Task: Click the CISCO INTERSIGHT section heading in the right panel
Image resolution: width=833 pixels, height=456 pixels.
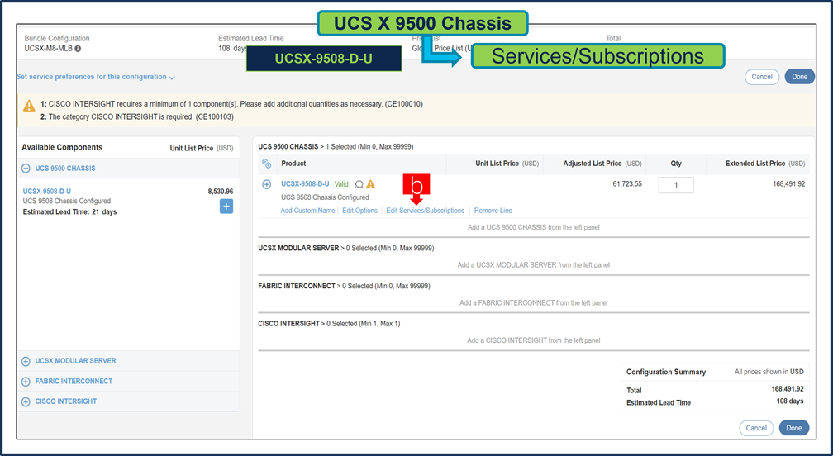Action: tap(289, 323)
